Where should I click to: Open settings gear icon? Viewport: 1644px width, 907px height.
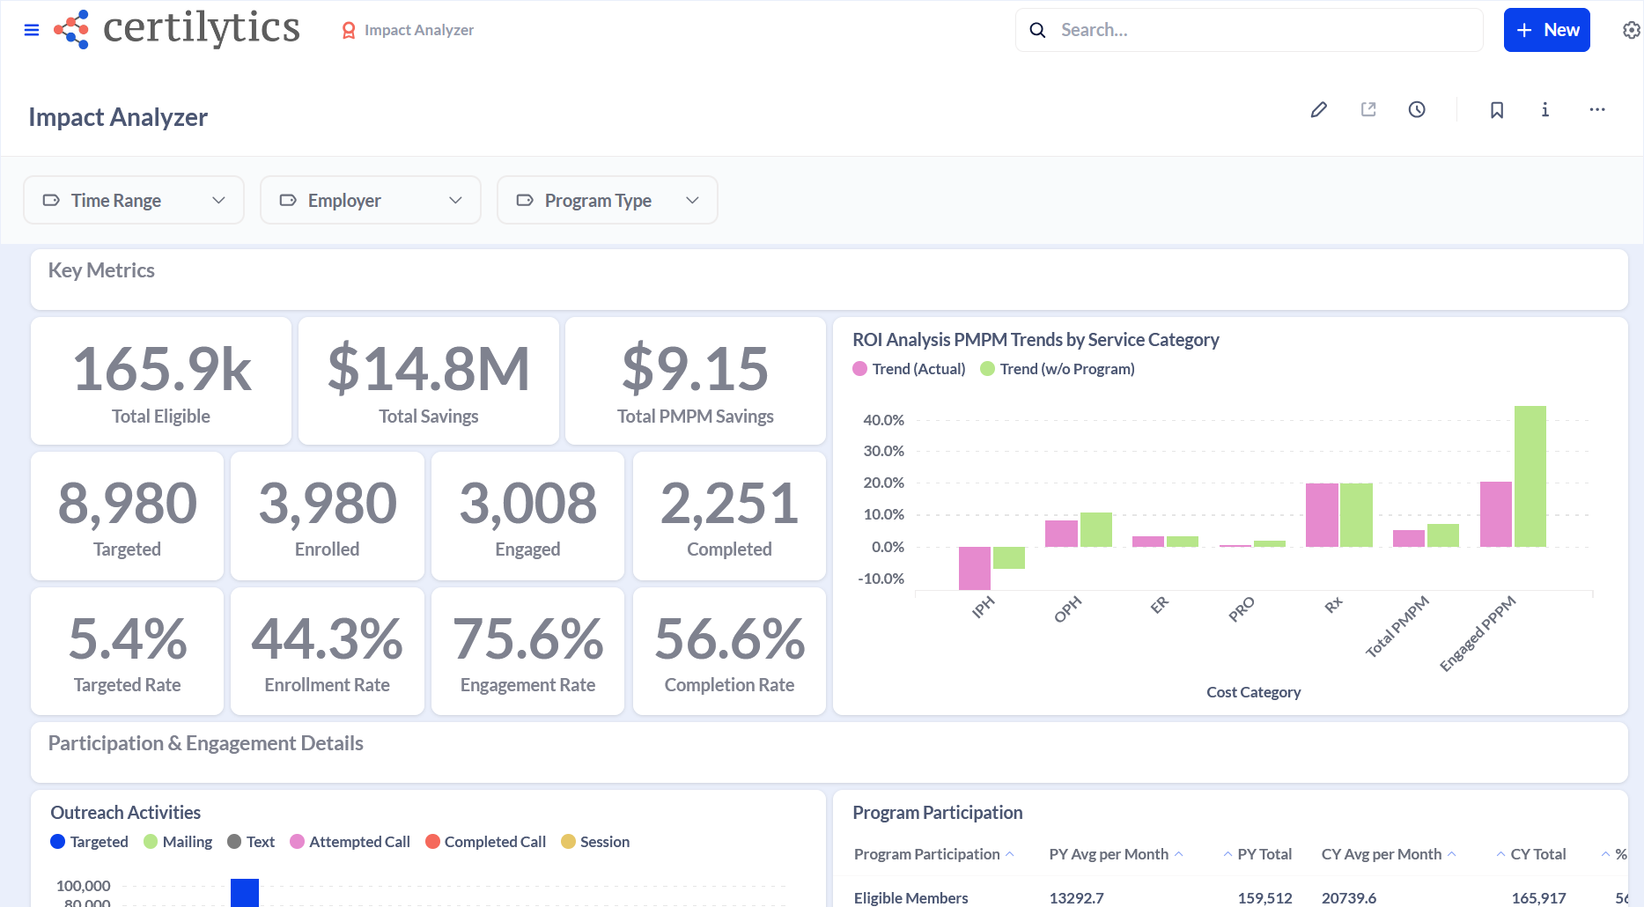[1631, 30]
